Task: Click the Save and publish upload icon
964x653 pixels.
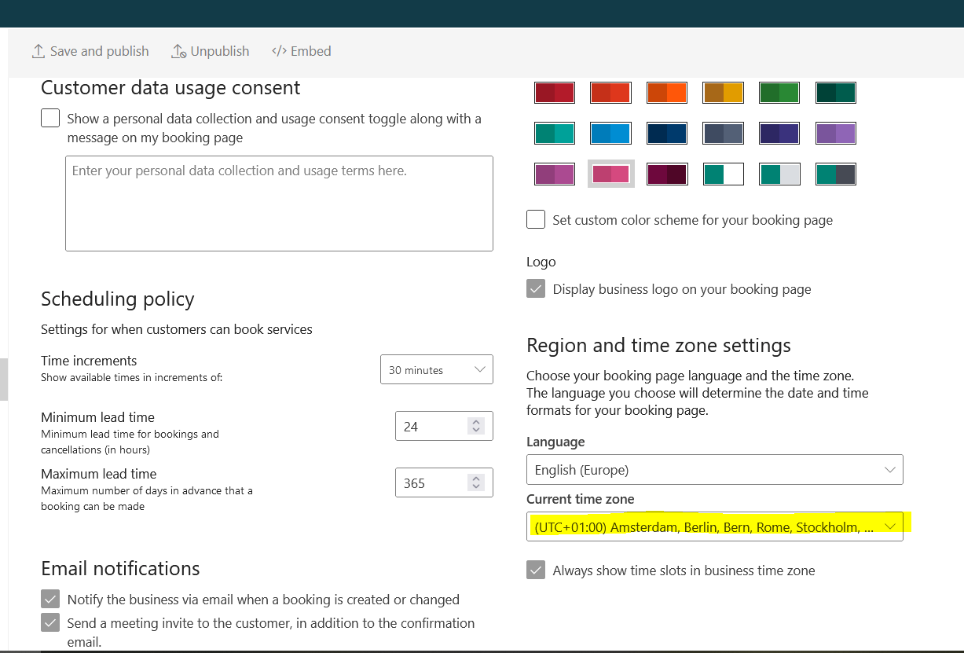Action: [x=38, y=51]
